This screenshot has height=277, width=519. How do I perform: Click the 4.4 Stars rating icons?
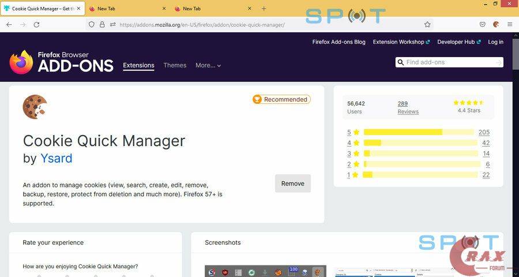469,103
